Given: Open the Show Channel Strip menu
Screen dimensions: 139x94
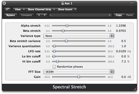Looking at the screenshot, I should pos(41,9).
